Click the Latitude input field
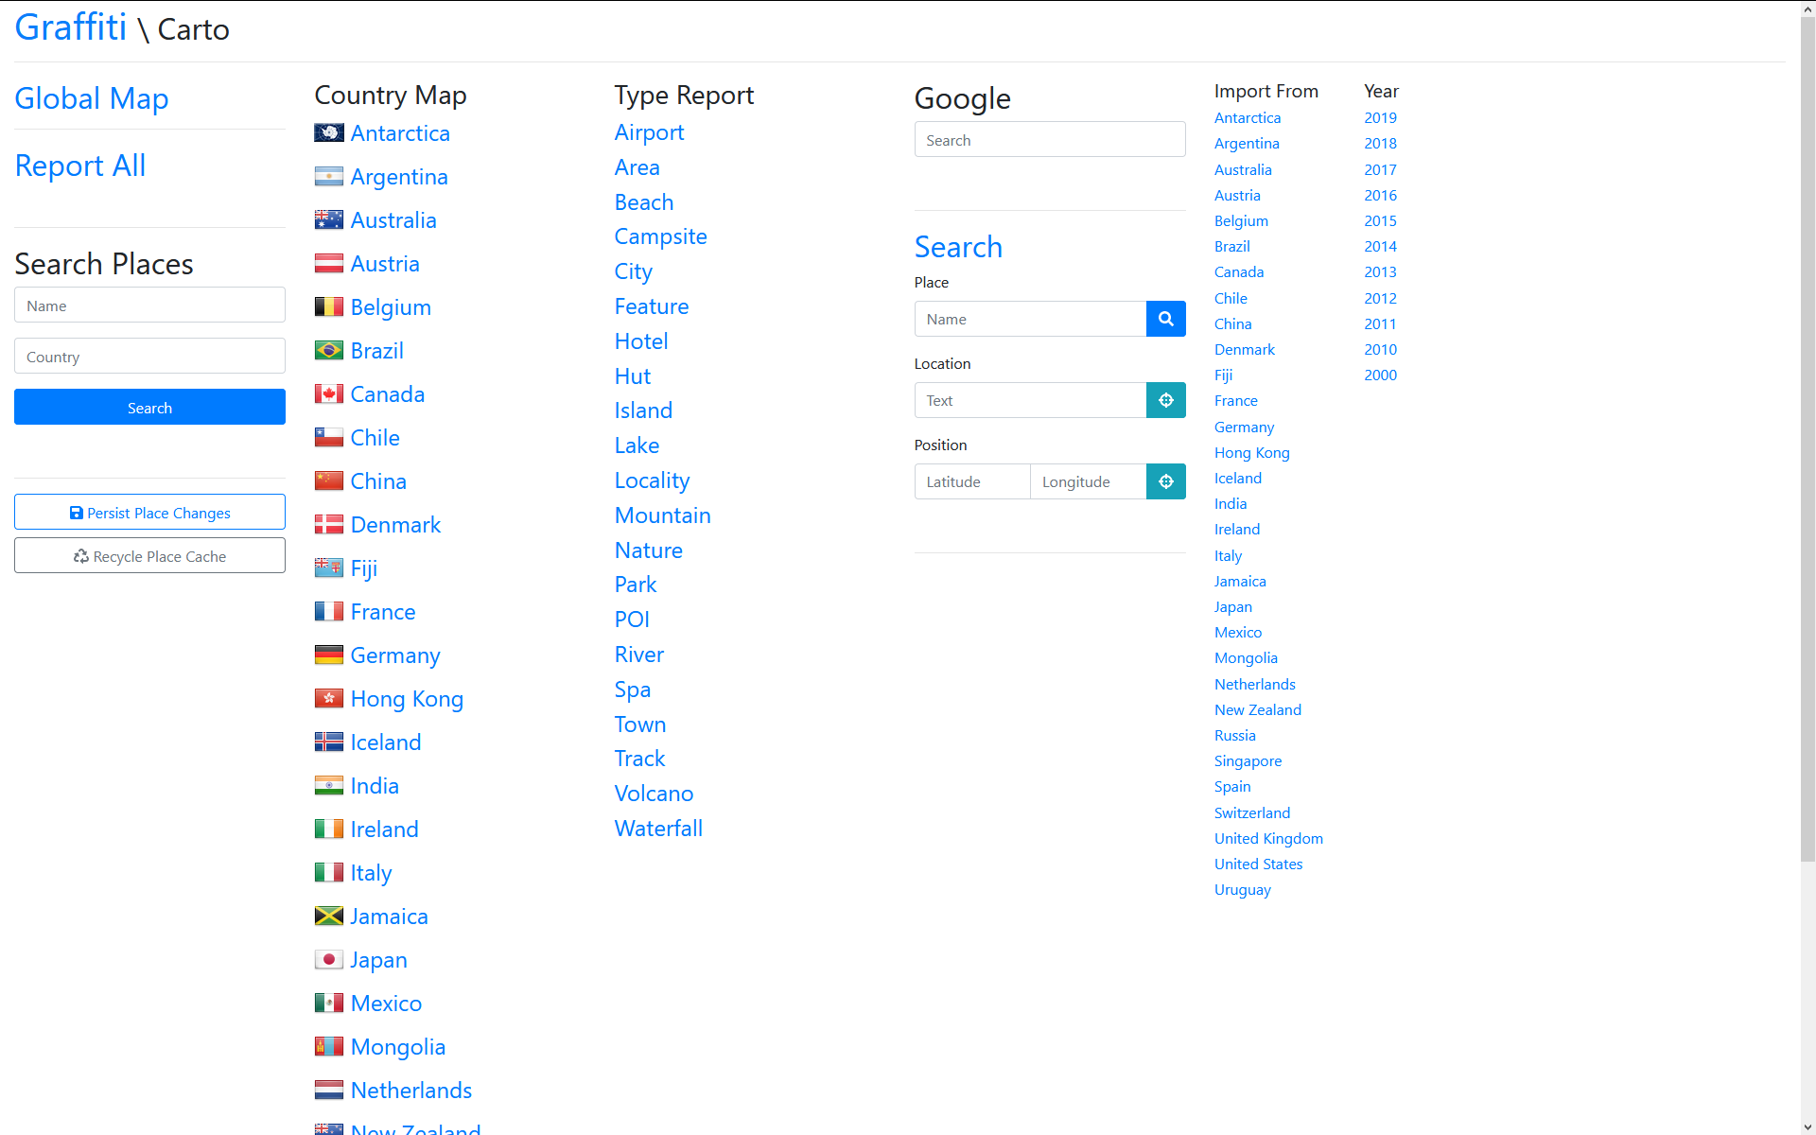 pos(971,481)
